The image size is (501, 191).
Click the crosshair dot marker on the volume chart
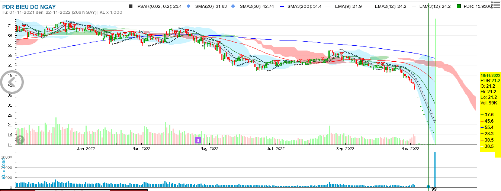point(428,187)
